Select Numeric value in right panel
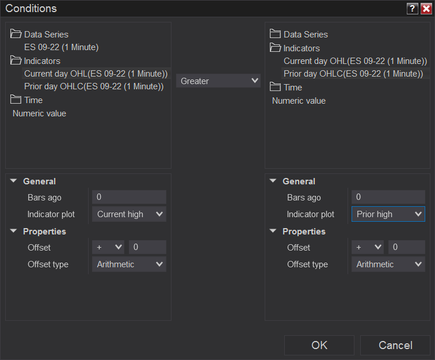This screenshot has width=435, height=360. (299, 101)
